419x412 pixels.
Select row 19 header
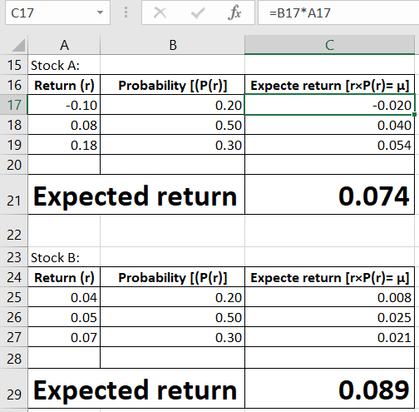point(14,145)
